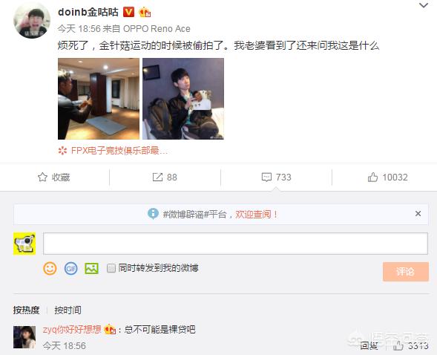The width and height of the screenshot is (437, 355).
Task: Open the comments icon showing 733
Action: (x=266, y=177)
